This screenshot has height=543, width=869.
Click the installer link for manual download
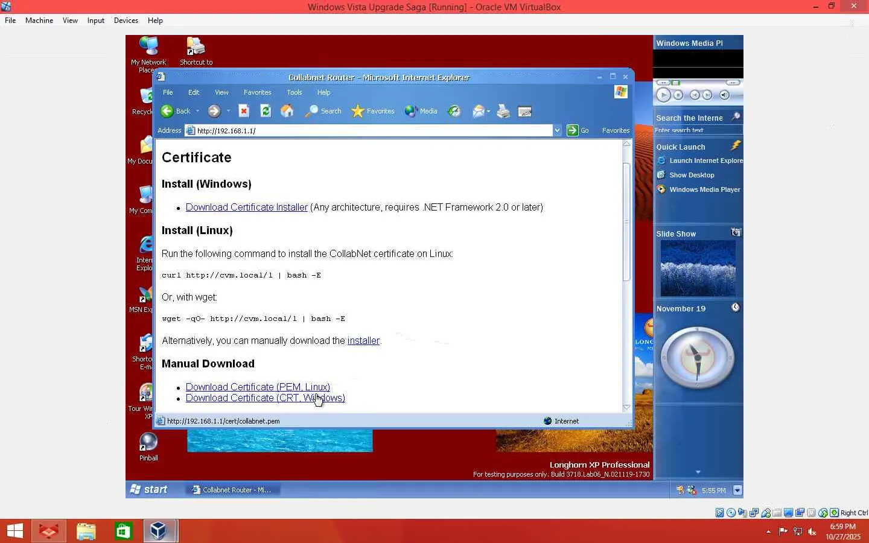(363, 340)
